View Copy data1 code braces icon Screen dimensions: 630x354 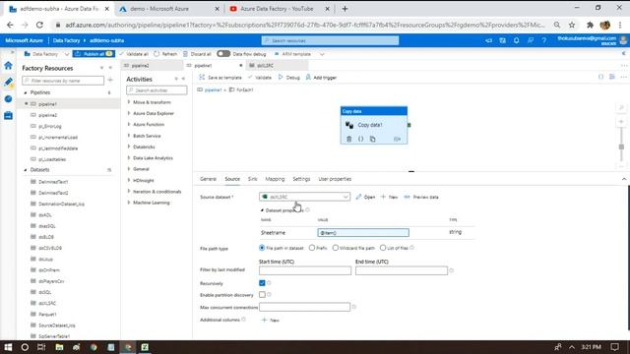click(360, 139)
